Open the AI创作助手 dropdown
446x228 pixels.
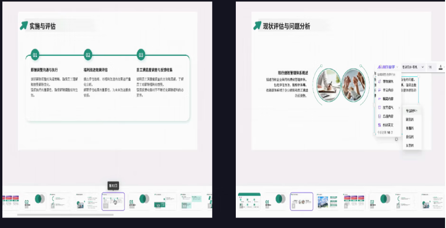(388, 67)
